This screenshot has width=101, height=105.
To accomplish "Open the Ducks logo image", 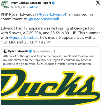I will point(50,86).
